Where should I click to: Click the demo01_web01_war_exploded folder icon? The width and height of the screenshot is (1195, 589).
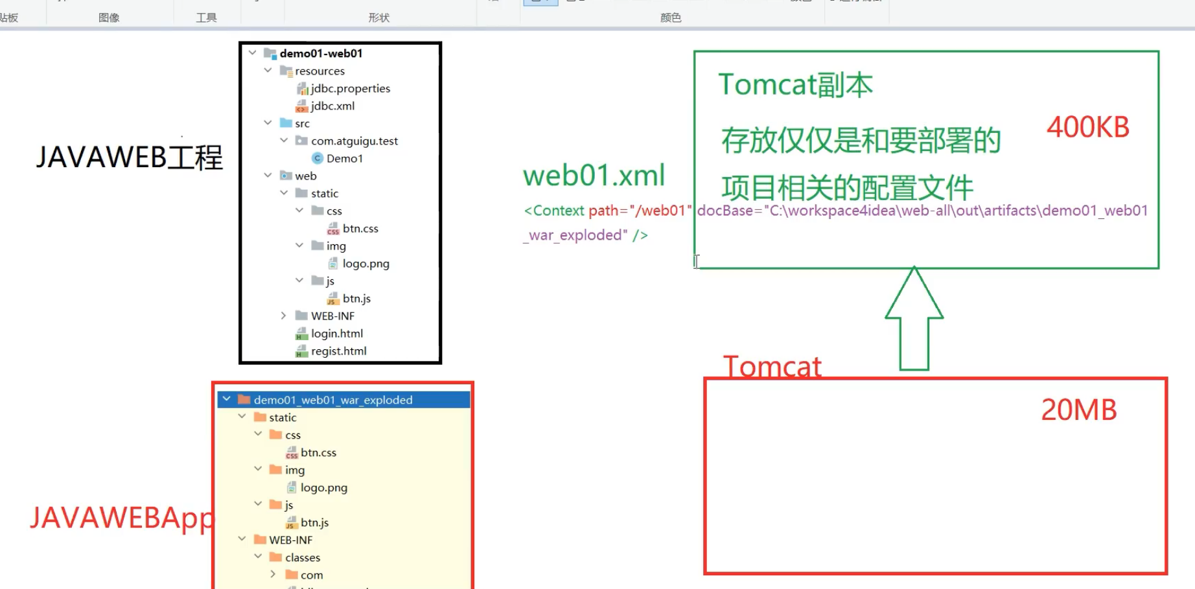tap(244, 400)
